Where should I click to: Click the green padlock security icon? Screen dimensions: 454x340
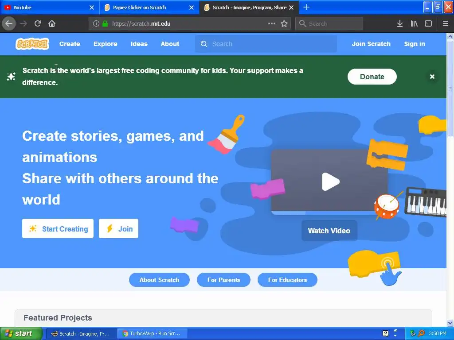105,23
